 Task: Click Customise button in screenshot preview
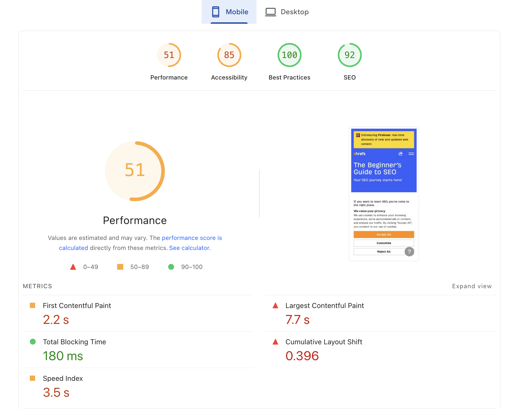384,243
